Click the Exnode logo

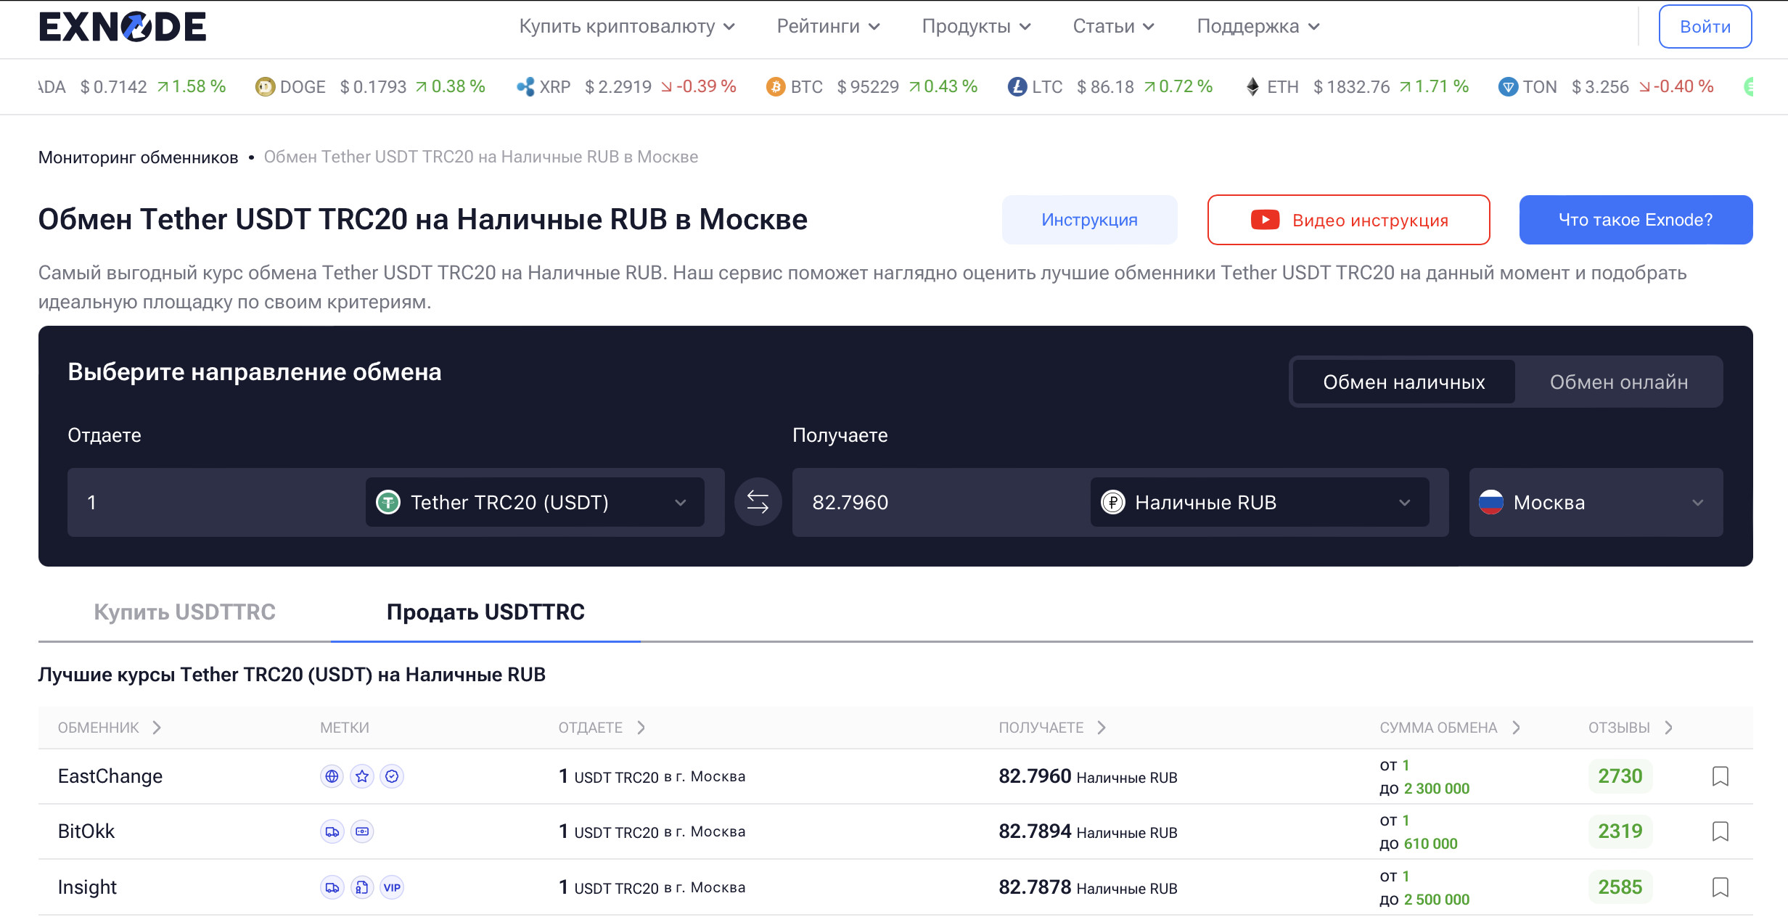[123, 27]
